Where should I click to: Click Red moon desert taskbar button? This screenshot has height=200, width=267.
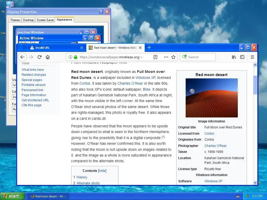pyautogui.click(x=48, y=196)
